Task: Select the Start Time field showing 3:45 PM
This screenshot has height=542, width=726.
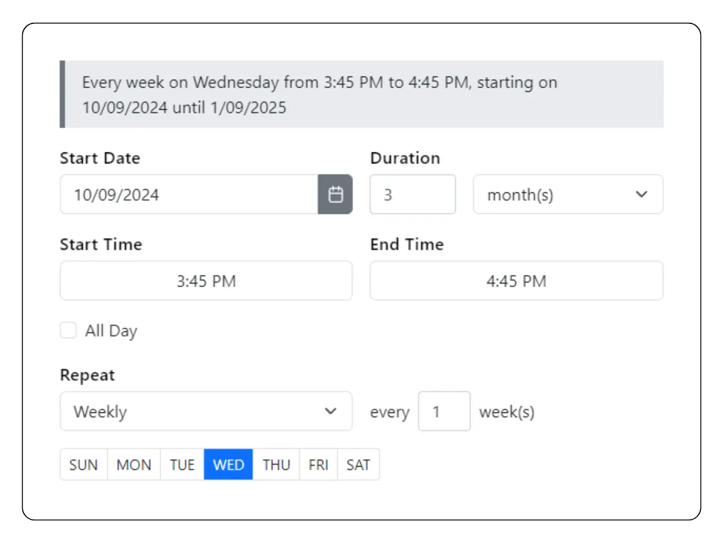Action: point(206,280)
